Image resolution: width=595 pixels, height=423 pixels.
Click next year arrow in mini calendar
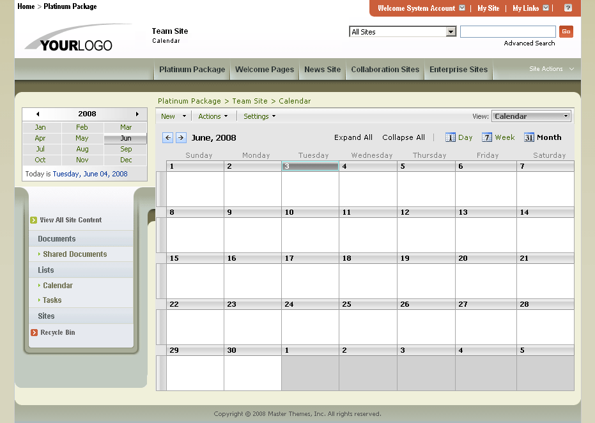(137, 114)
